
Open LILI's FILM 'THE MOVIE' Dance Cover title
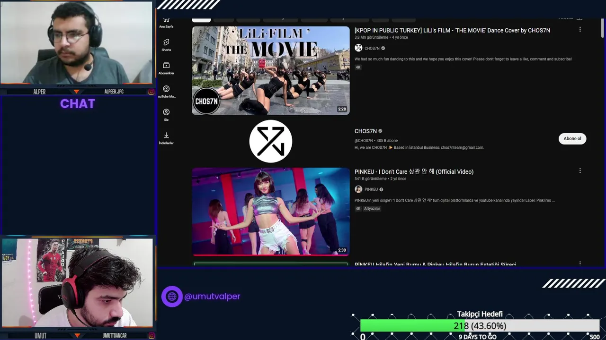point(452,30)
